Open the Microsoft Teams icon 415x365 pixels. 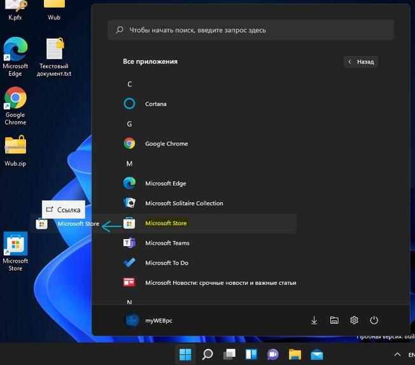point(129,243)
